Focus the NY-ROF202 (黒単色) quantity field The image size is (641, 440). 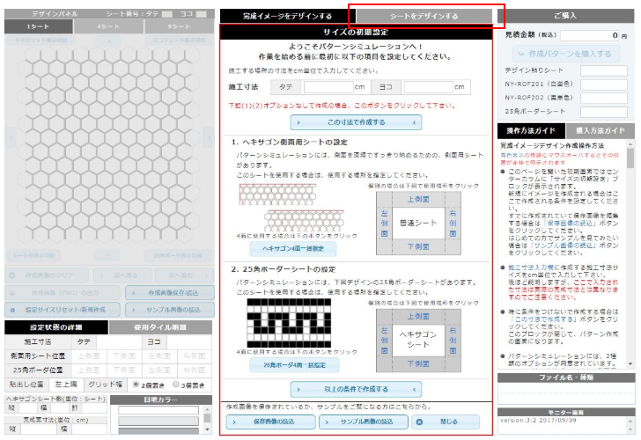(x=604, y=98)
